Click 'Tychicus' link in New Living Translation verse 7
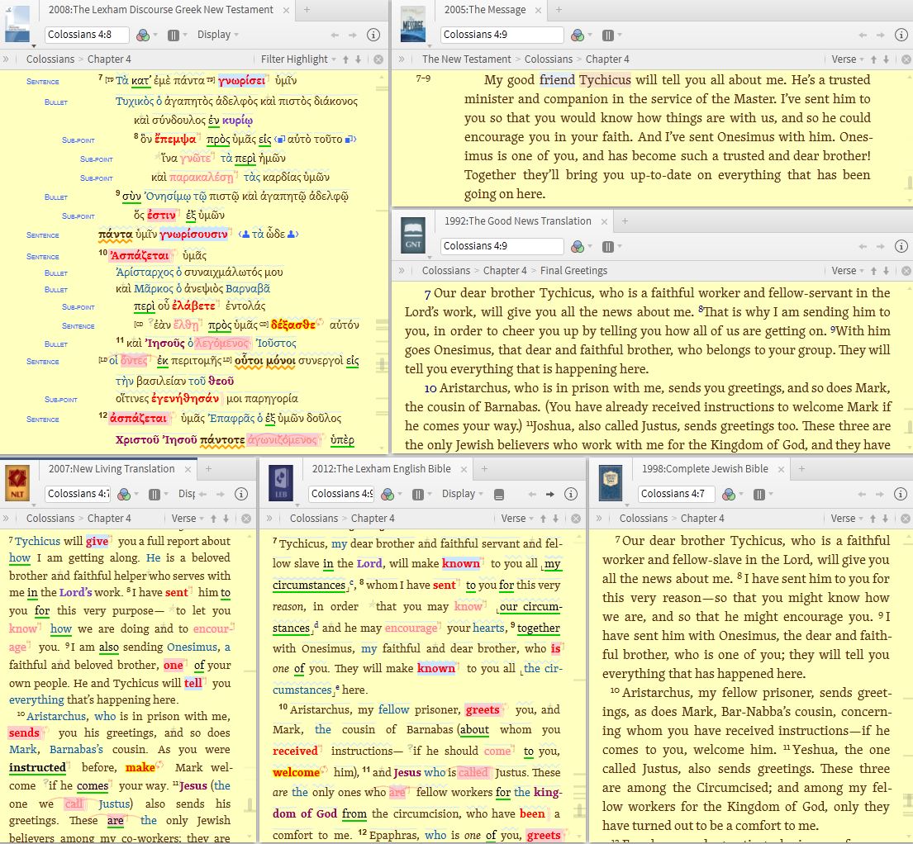Viewport: 913px width, 844px height. click(37, 541)
